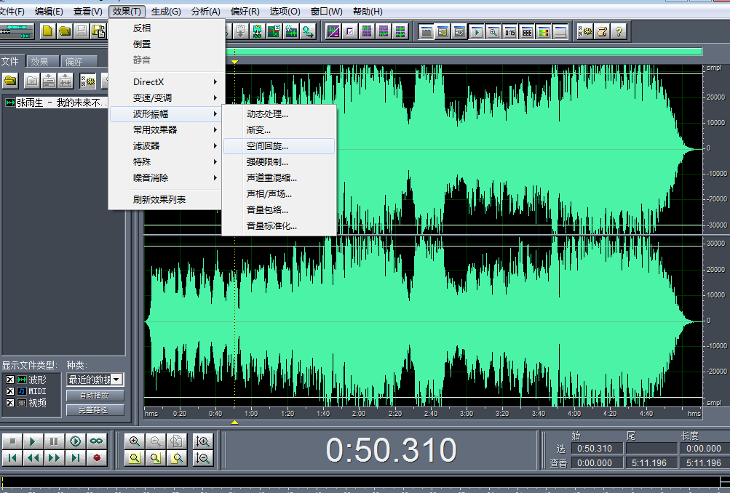Open the file panel options gear icon
The image size is (730, 493).
(87, 81)
